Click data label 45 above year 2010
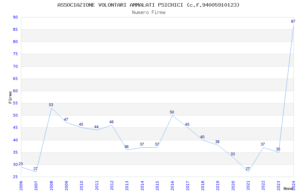The height and width of the screenshot is (192, 297). pos(81,125)
